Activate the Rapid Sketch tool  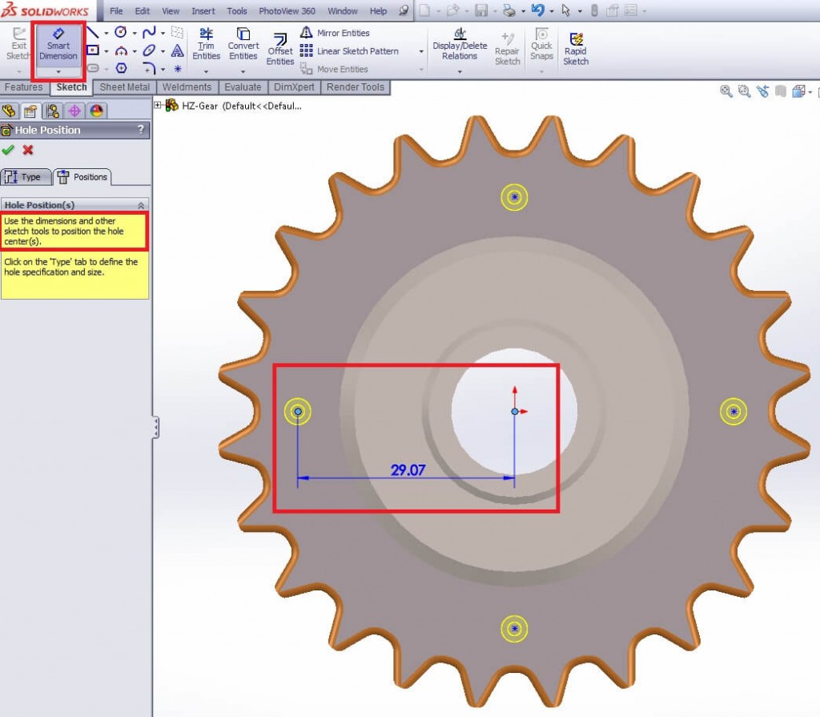[x=576, y=46]
